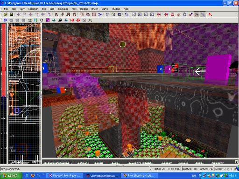Toggle the Scale Y lock button
Viewport: 239px width, 179px height.
click(146, 14)
